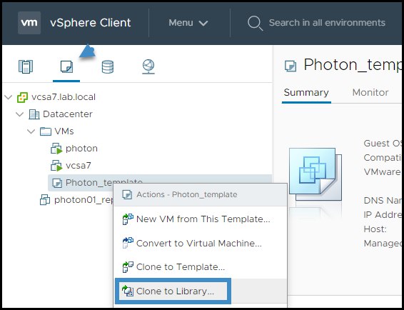The width and height of the screenshot is (404, 310).
Task: Click the template icon beside Photon_temp heading
Action: pos(291,66)
